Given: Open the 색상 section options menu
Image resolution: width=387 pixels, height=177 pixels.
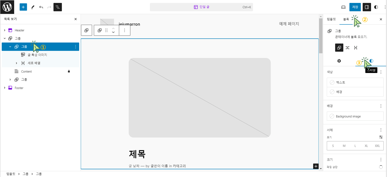Looking at the screenshot, I should [381, 72].
